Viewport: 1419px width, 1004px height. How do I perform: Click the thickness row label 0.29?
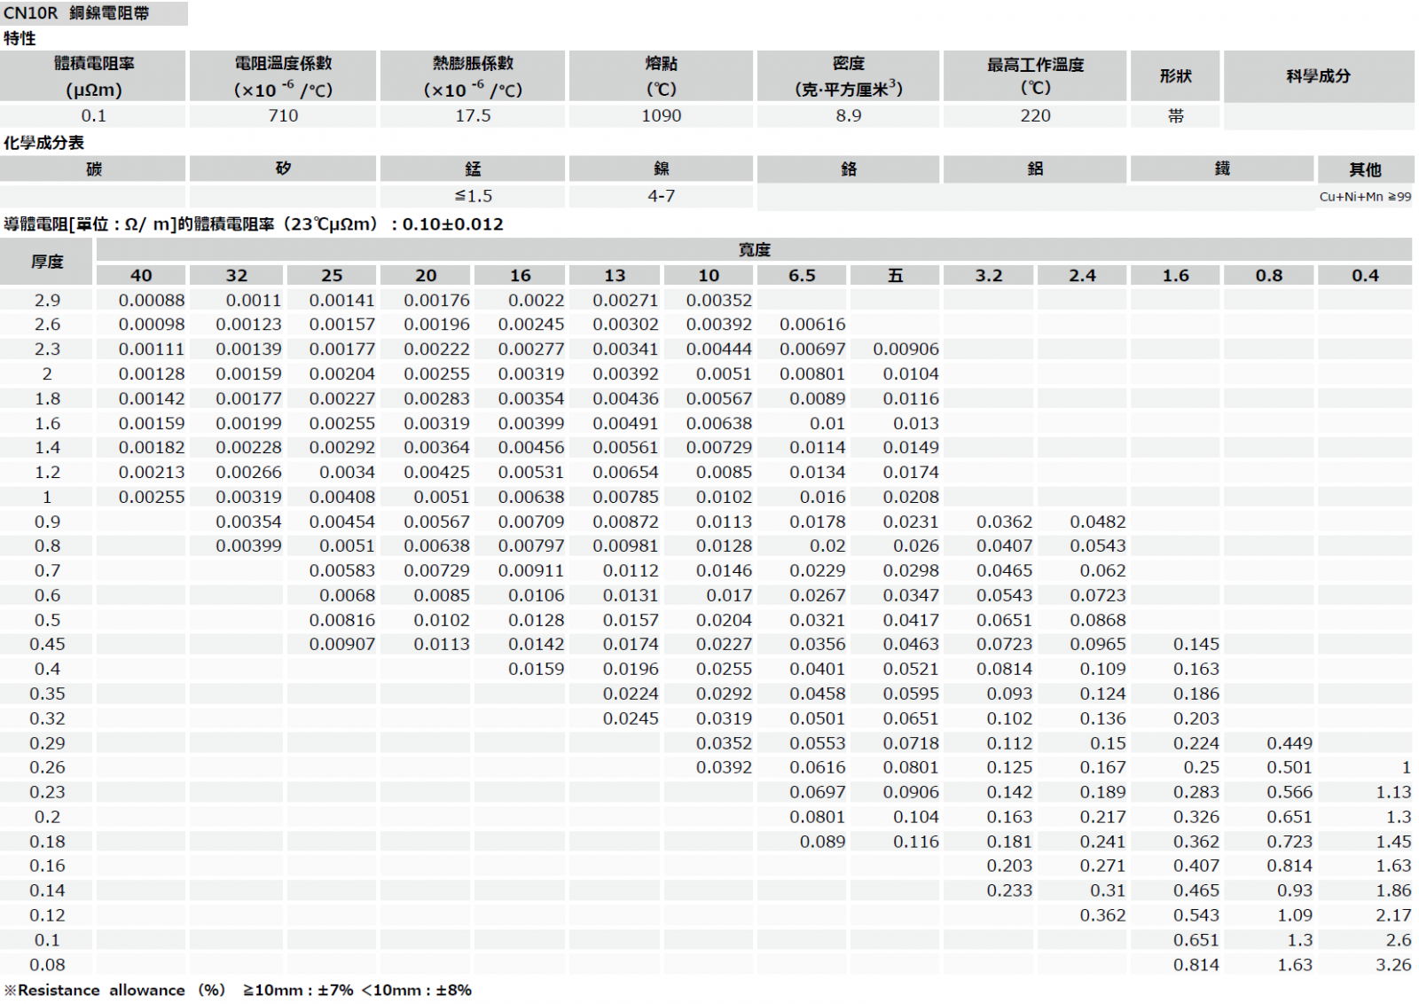(x=47, y=743)
